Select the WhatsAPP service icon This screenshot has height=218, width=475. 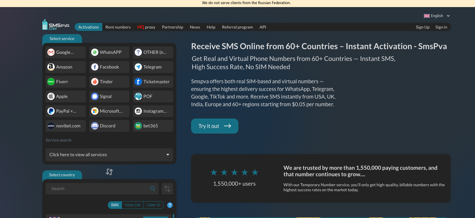tap(95, 52)
